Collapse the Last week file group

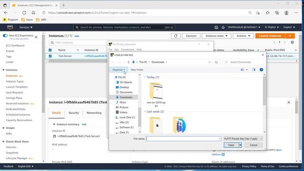click(144, 112)
